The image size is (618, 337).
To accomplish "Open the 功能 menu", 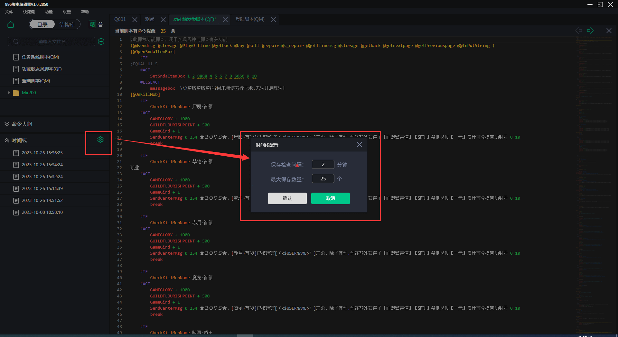I will [49, 12].
